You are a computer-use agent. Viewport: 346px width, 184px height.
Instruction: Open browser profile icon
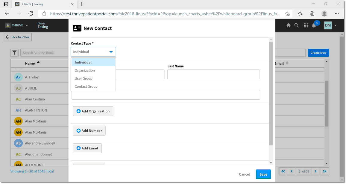click(324, 14)
